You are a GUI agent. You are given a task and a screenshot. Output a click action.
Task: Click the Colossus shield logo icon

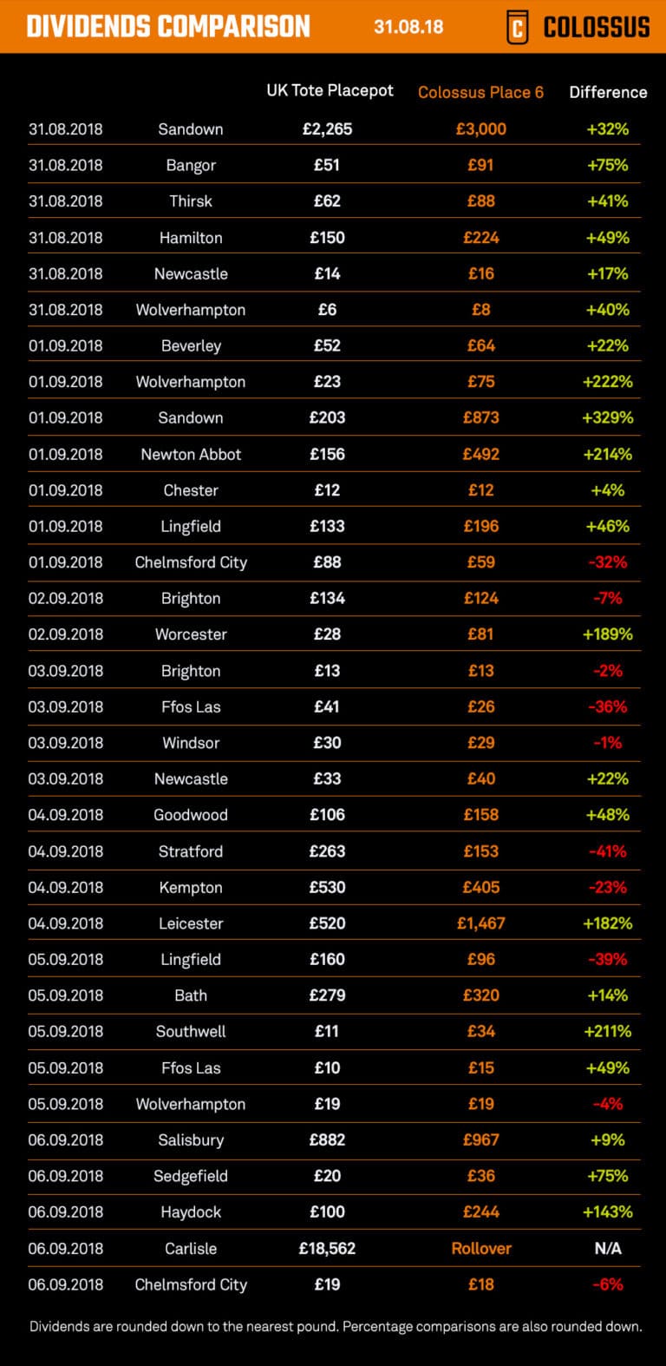(517, 27)
